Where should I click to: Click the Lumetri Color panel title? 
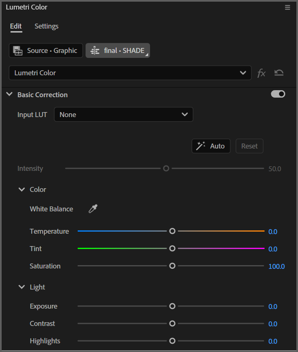pos(26,7)
